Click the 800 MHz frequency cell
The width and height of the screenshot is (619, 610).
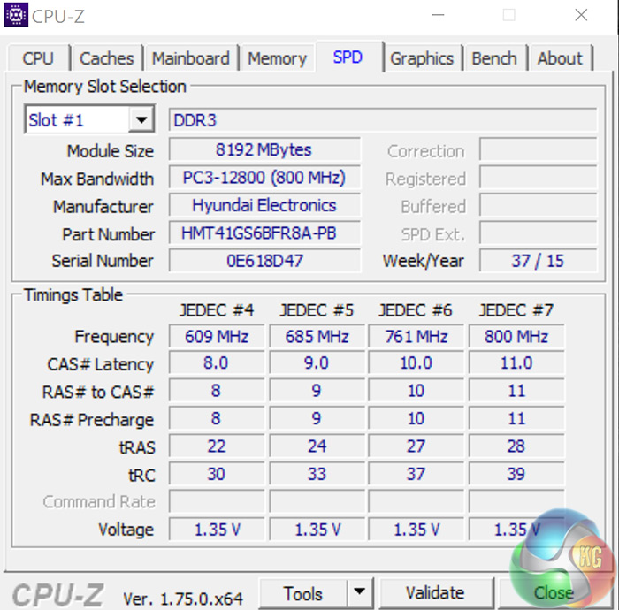pos(516,337)
